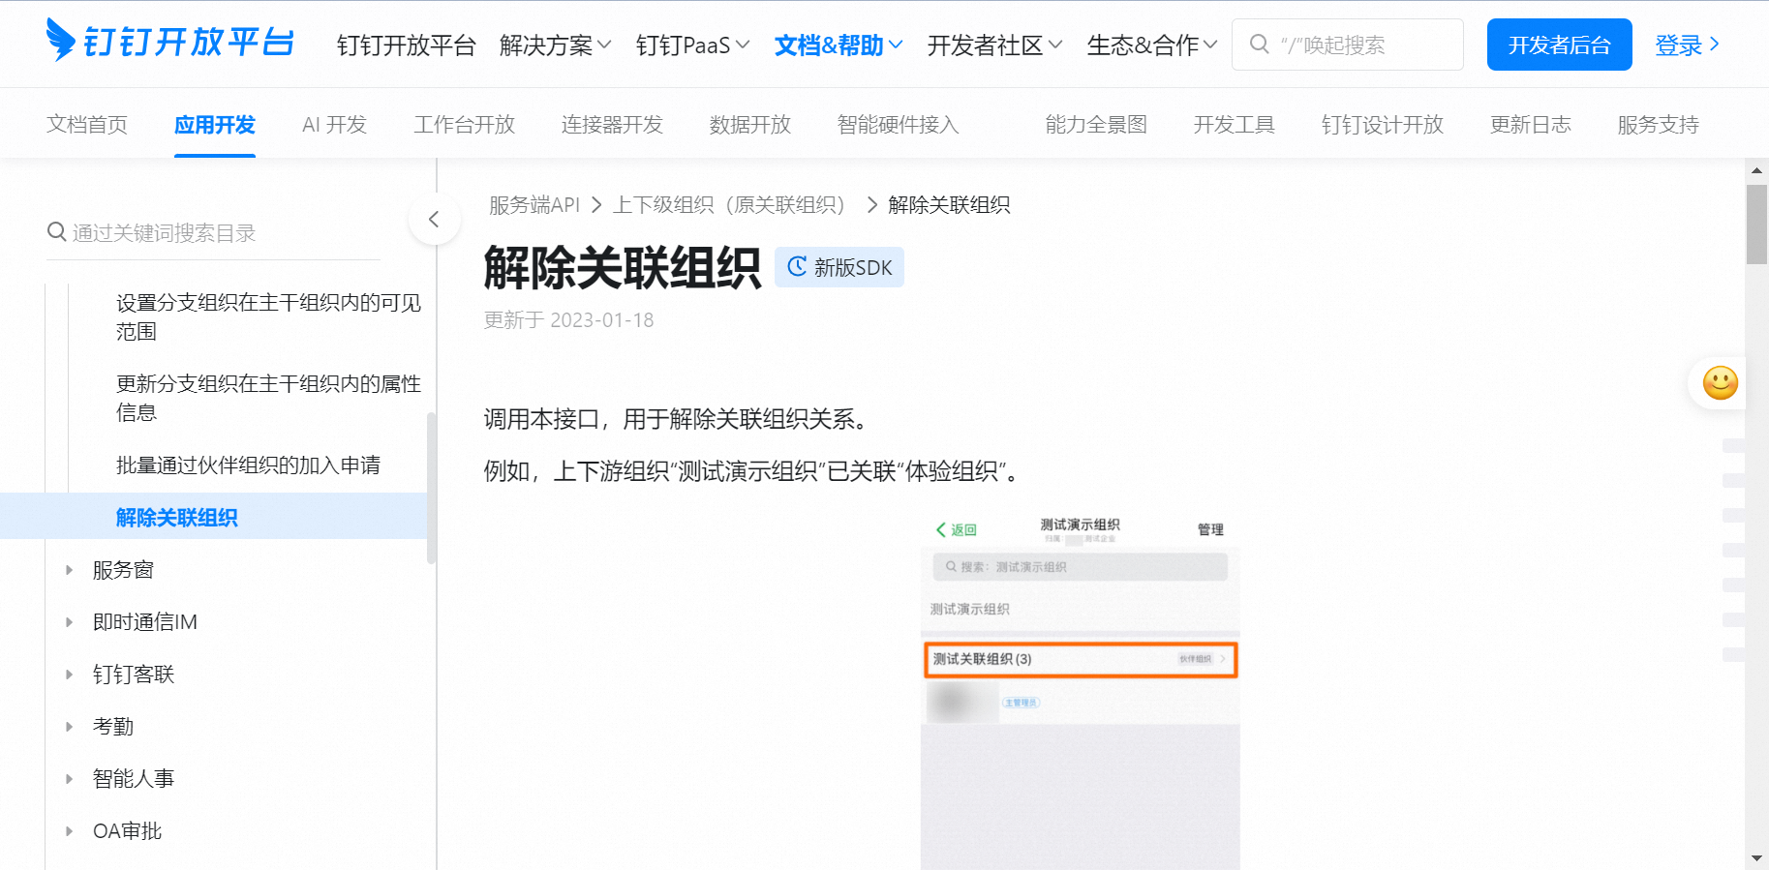Switch to the 智能硬件接入 tab
The image size is (1769, 870).
(898, 124)
